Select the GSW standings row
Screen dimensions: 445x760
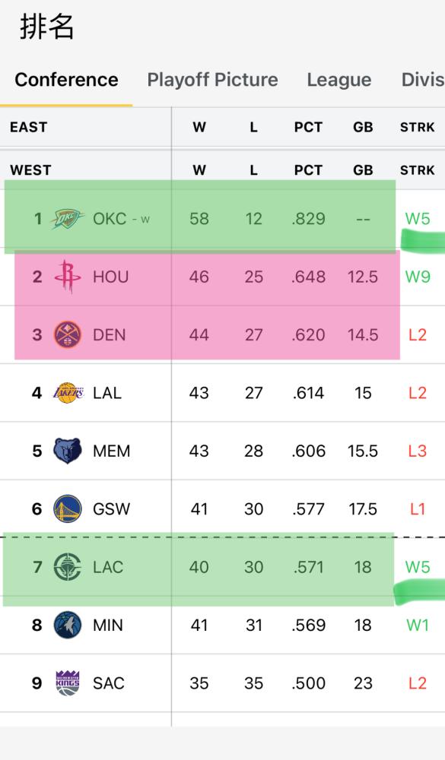point(222,509)
